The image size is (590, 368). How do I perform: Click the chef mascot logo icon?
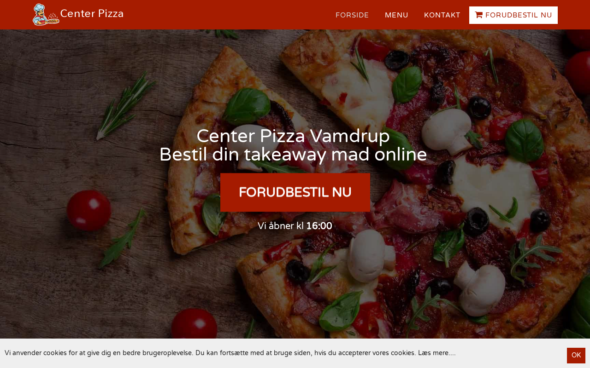pos(46,15)
